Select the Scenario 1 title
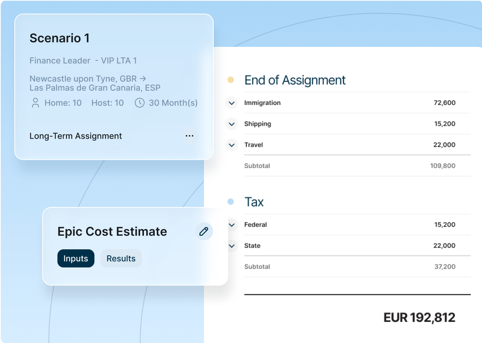This screenshot has width=482, height=343. point(60,38)
